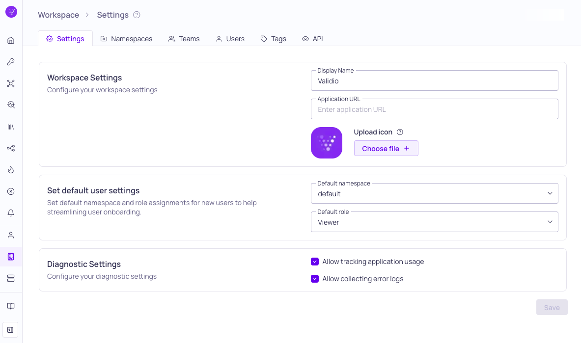The height and width of the screenshot is (343, 581).
Task: Open the magnifier pulse explore icon in sidebar
Action: pos(11,105)
